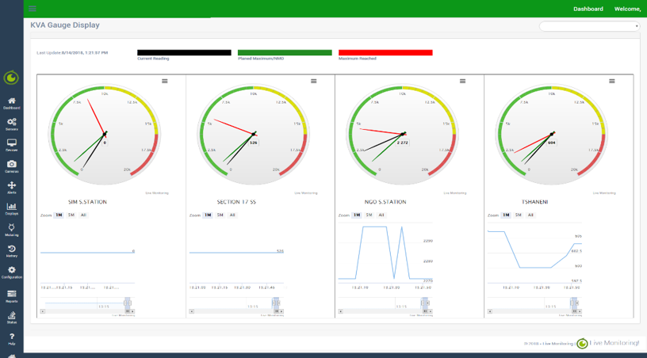Open the Cameras sidebar icon
Viewport: 647px width, 358px height.
click(11, 166)
